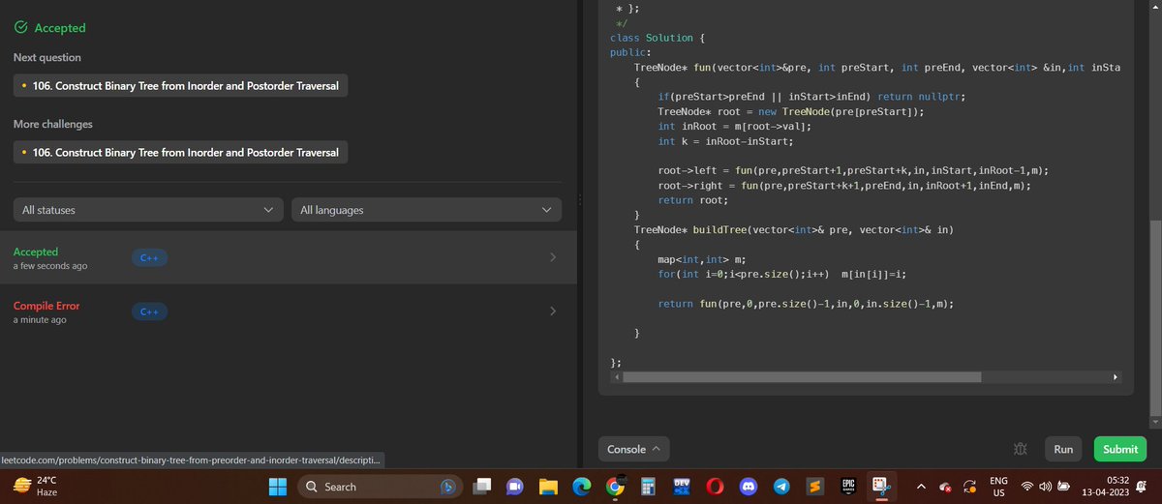Image resolution: width=1162 pixels, height=504 pixels.
Task: Open Discord from the taskbar
Action: (x=748, y=487)
